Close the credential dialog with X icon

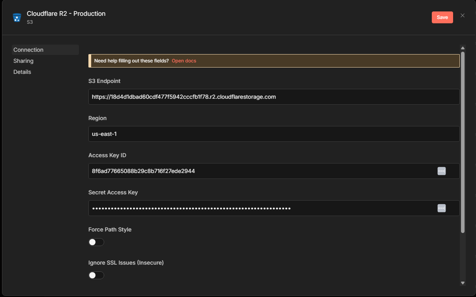tap(463, 15)
